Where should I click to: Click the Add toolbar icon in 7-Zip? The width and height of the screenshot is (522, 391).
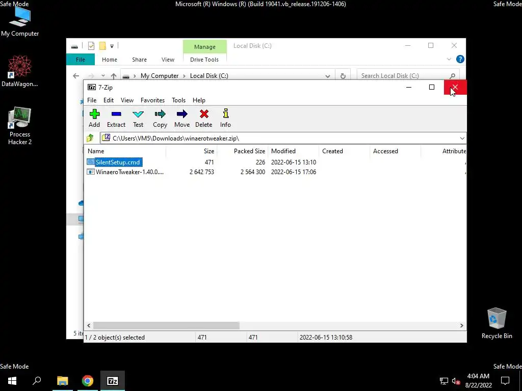(x=94, y=118)
